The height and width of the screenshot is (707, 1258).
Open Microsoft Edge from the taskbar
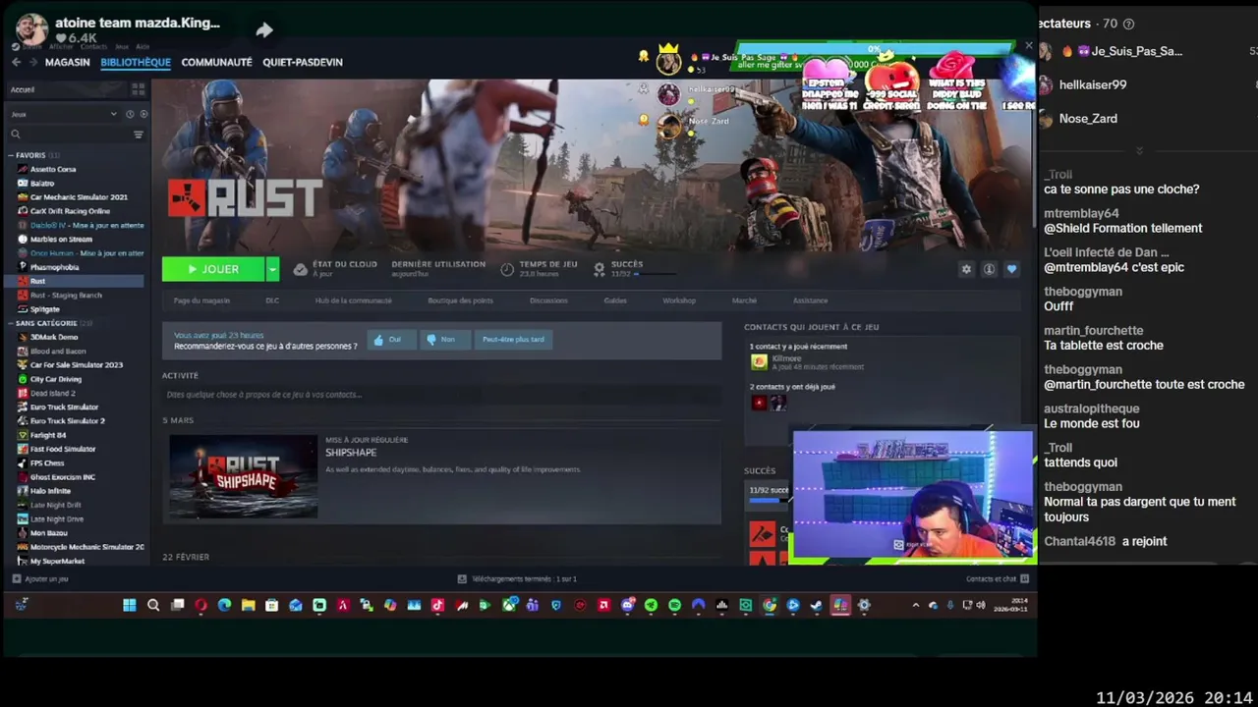[x=224, y=606]
